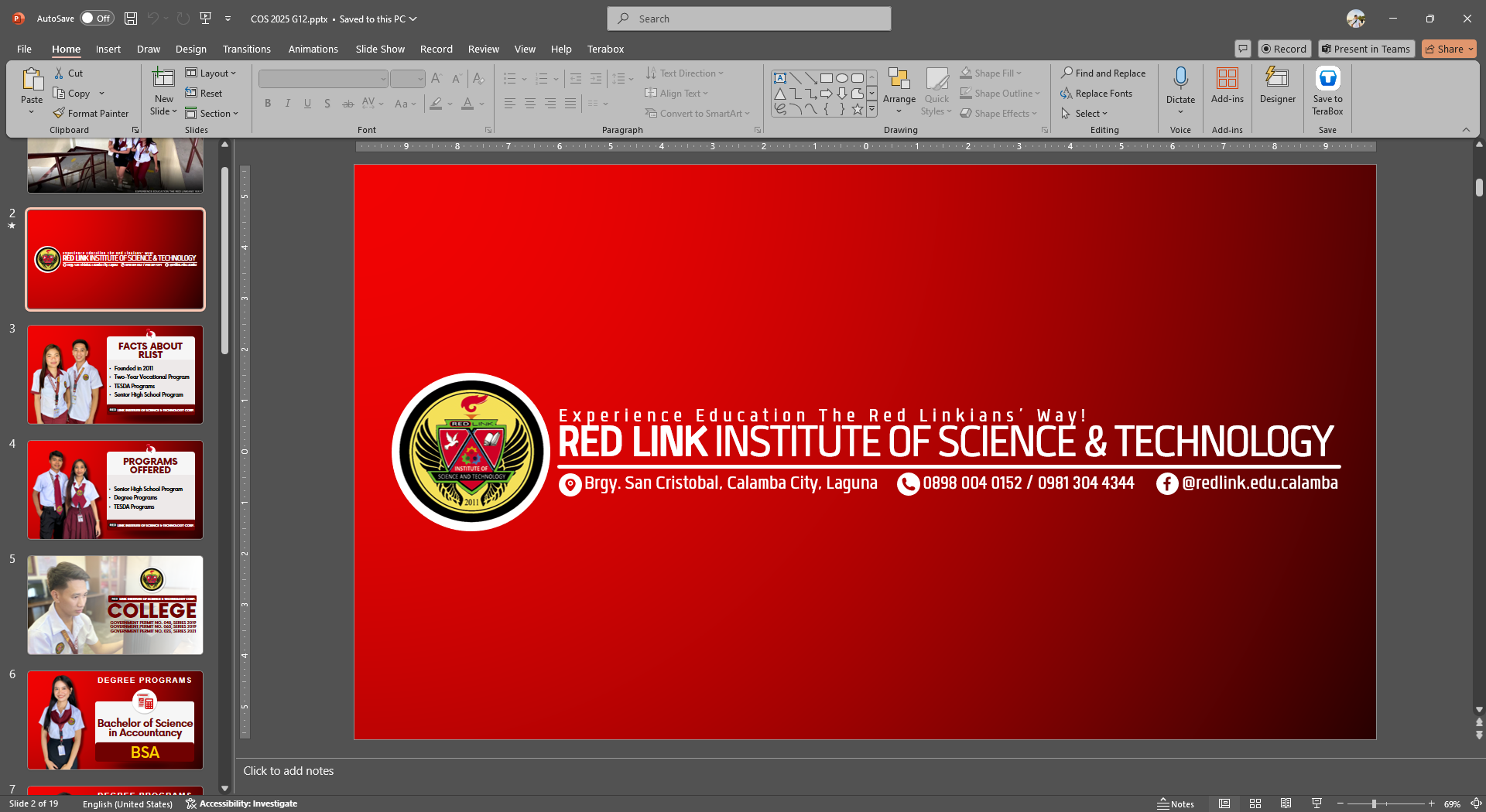
Task: Click the font color swatch
Action: point(467,103)
